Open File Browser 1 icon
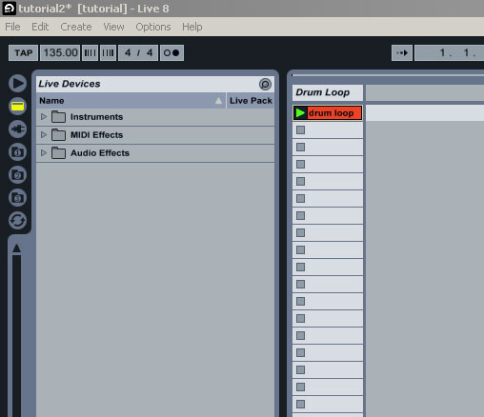Viewport: 484px width, 417px height. (18, 152)
